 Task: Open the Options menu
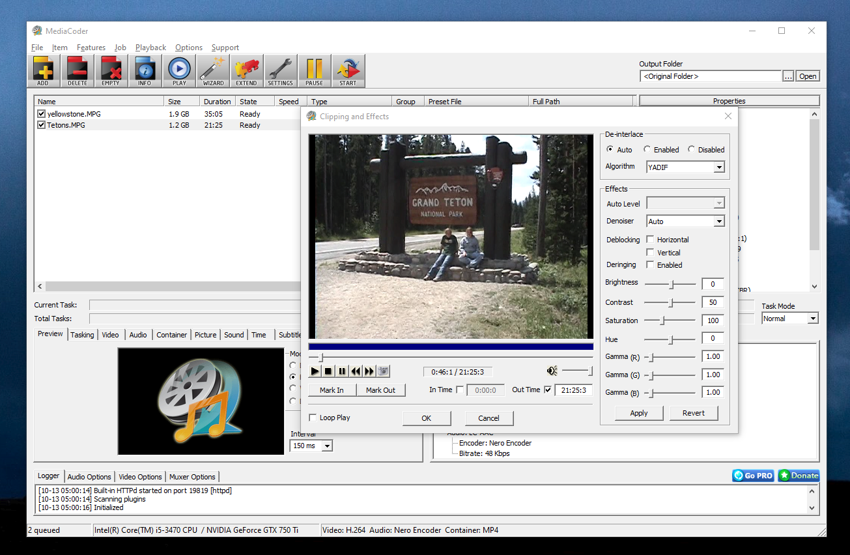tap(189, 48)
